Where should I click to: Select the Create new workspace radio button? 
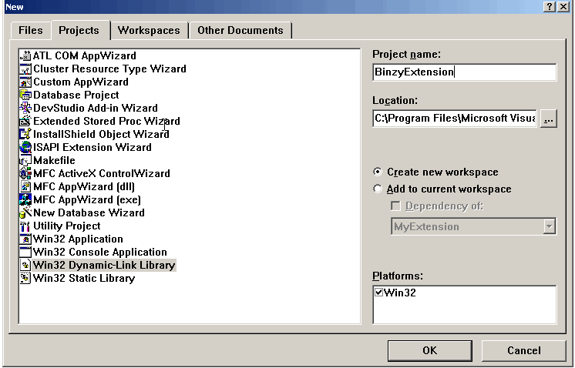click(378, 172)
